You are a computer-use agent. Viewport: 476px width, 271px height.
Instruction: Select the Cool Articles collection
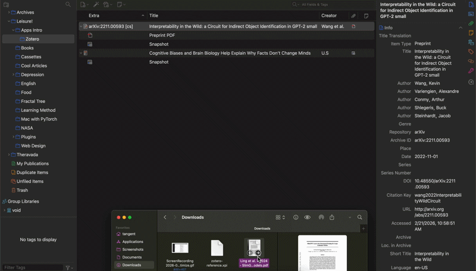pos(33,66)
